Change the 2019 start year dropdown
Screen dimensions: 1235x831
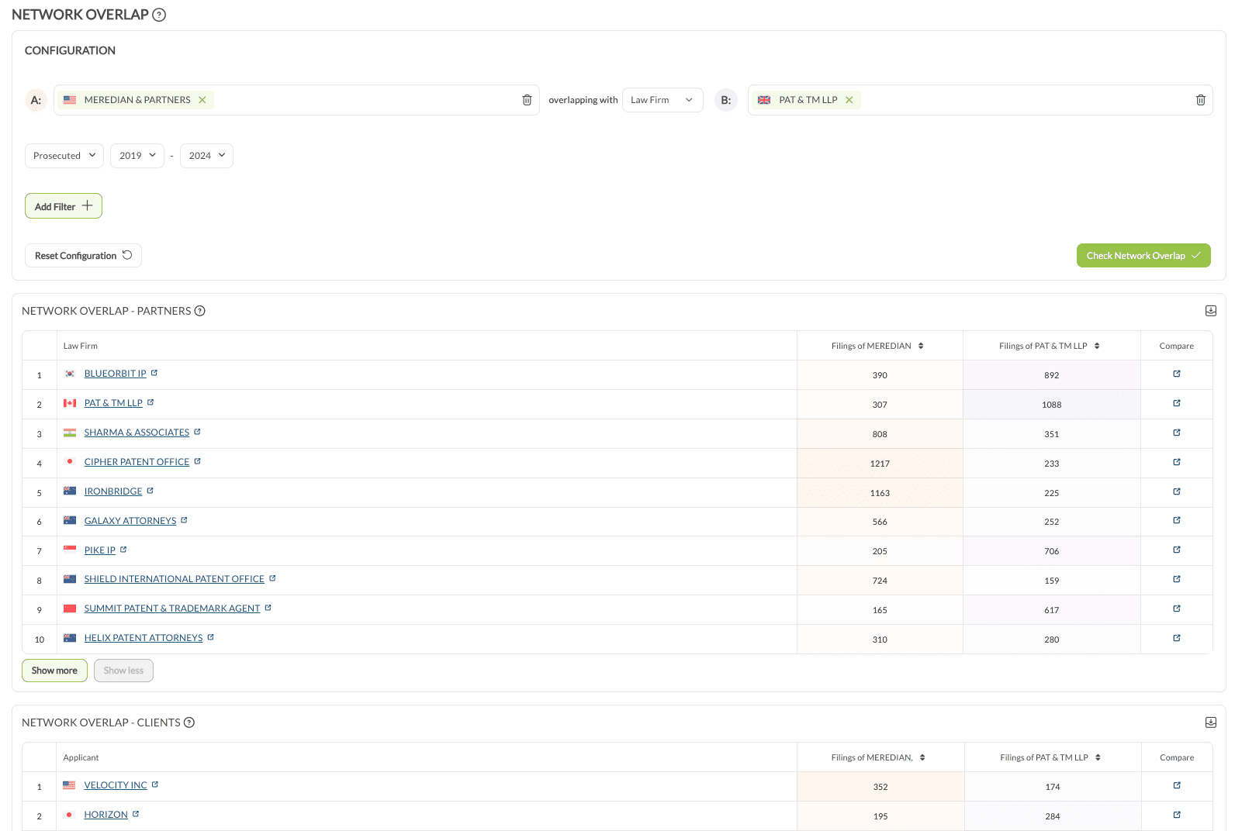pyautogui.click(x=137, y=156)
